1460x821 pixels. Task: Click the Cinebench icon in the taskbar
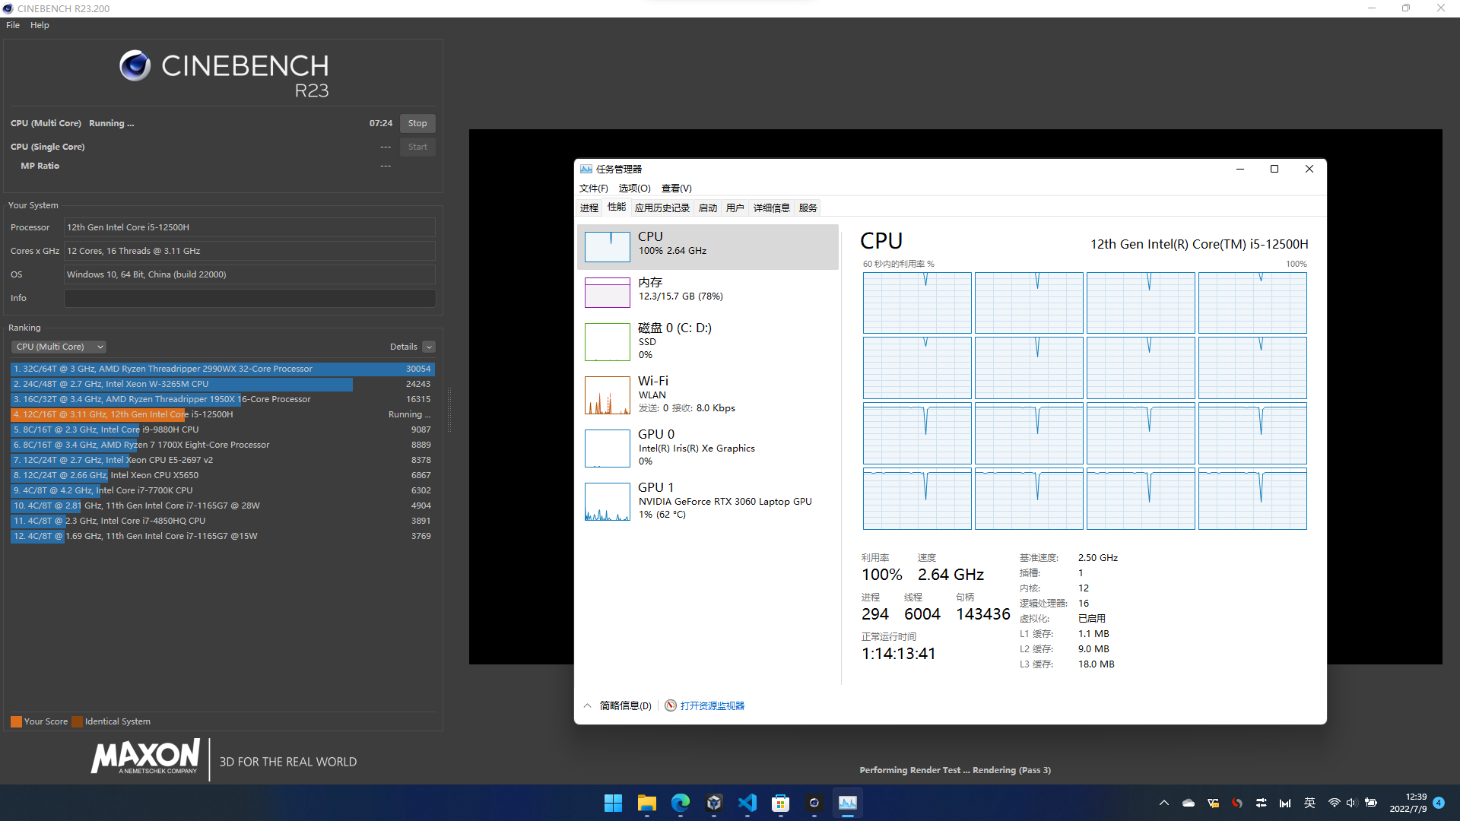(814, 803)
